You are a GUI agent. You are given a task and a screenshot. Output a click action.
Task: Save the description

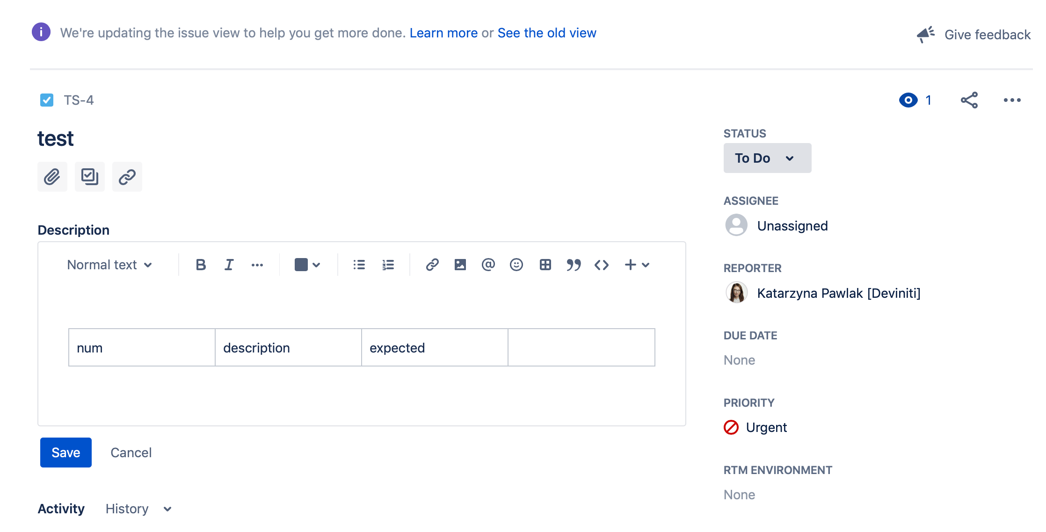pos(65,453)
